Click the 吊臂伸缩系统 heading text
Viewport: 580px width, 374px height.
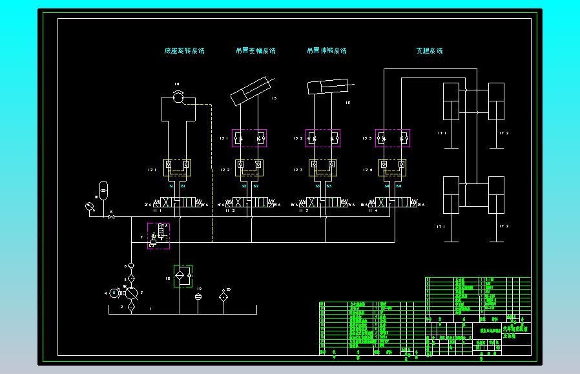point(327,50)
